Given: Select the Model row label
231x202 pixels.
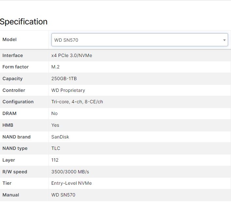Looking at the screenshot, I should (x=9, y=39).
